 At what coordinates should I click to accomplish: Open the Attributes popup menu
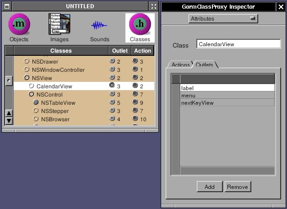coord(223,19)
